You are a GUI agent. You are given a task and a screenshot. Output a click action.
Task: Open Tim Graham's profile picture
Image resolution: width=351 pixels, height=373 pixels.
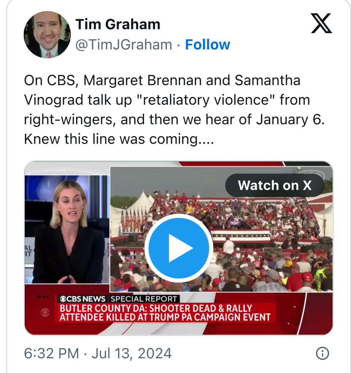click(x=47, y=35)
